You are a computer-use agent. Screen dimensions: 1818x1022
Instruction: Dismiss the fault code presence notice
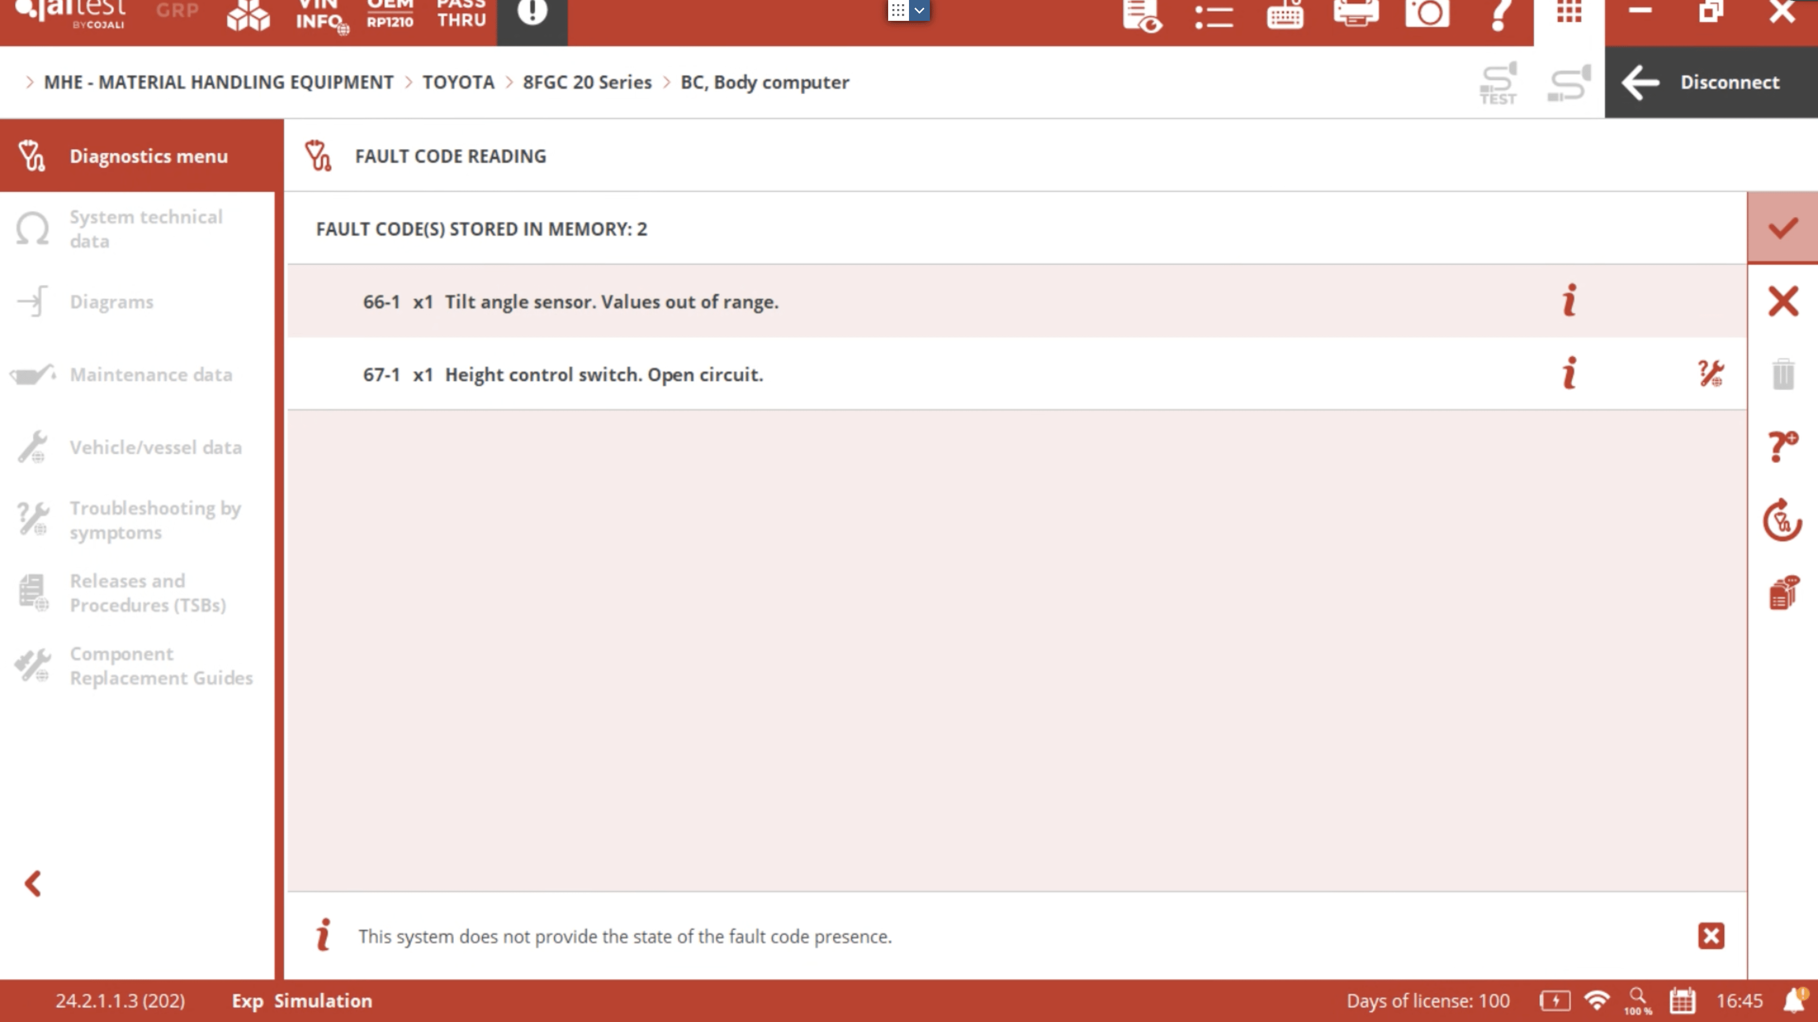[1711, 936]
